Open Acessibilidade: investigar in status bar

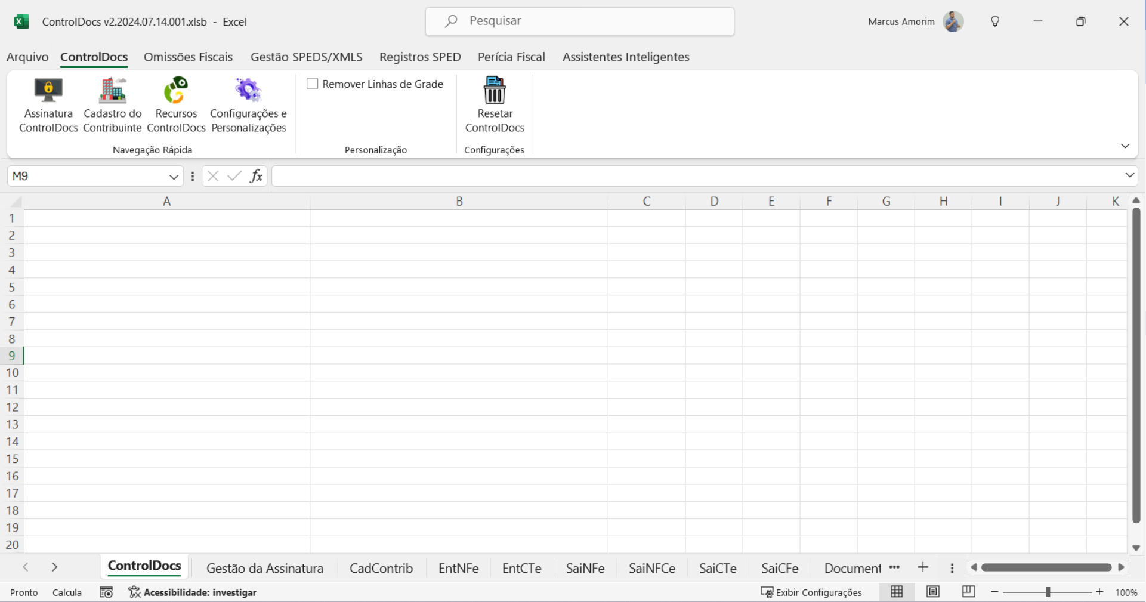point(193,592)
